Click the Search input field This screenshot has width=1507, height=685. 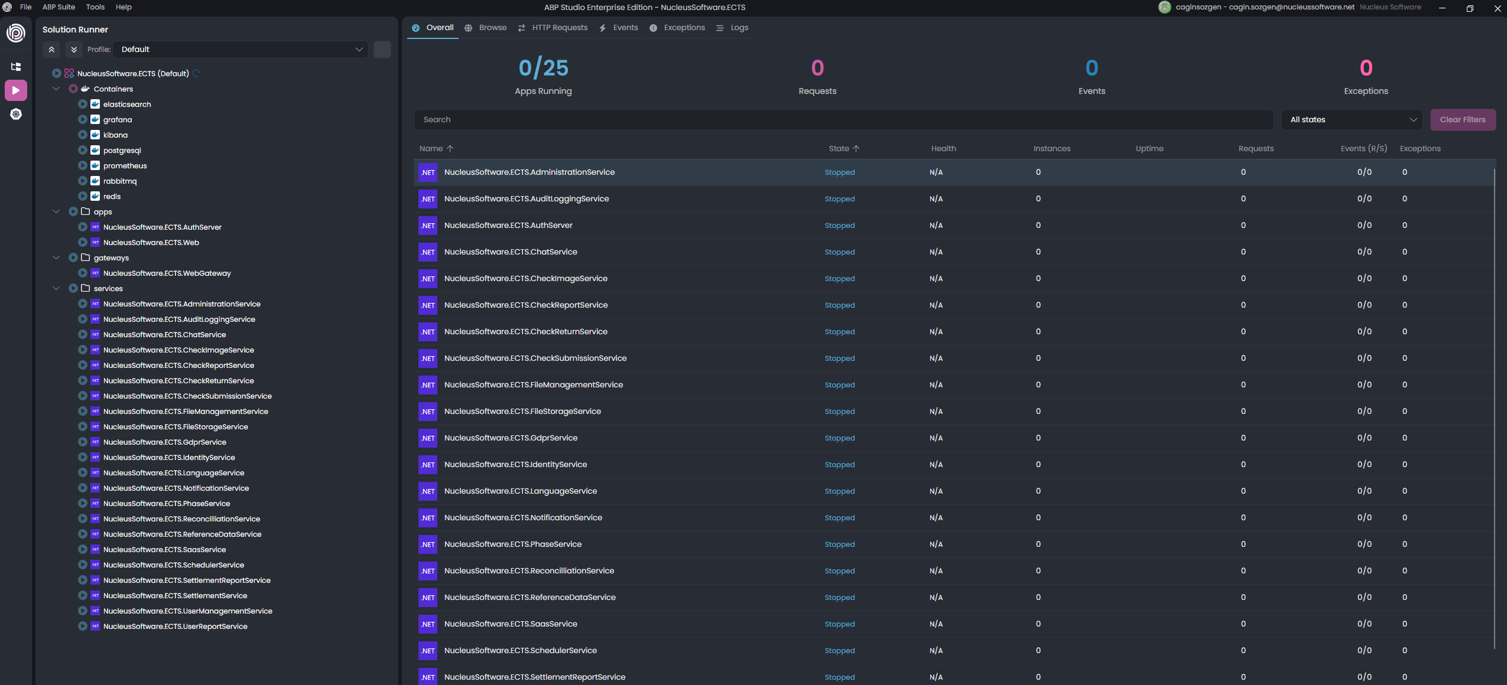tap(843, 120)
